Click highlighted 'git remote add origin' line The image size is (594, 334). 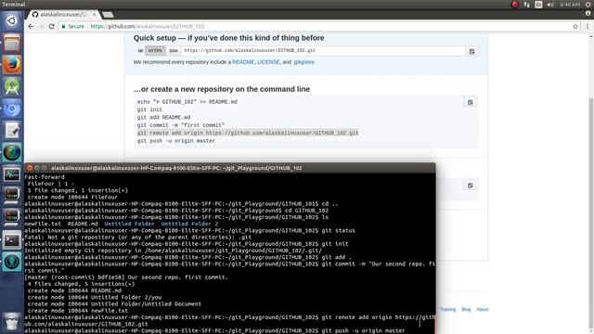coord(248,133)
